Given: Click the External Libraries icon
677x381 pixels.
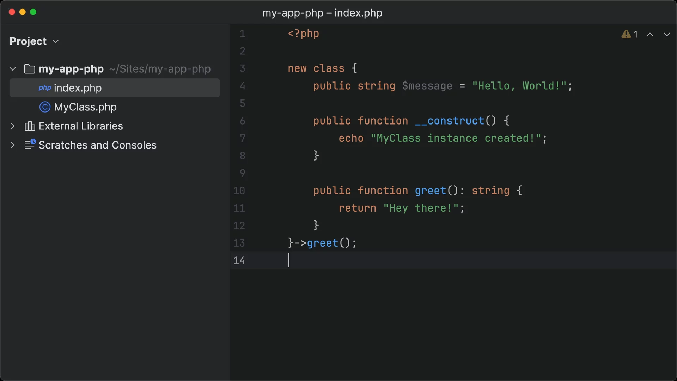Looking at the screenshot, I should (30, 126).
